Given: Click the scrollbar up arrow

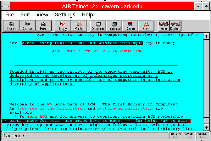Looking at the screenshot, I should (x=206, y=36).
